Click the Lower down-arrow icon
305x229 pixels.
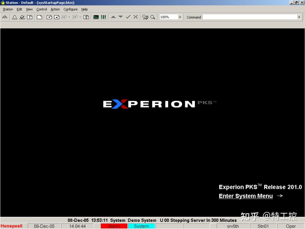click(x=121, y=17)
